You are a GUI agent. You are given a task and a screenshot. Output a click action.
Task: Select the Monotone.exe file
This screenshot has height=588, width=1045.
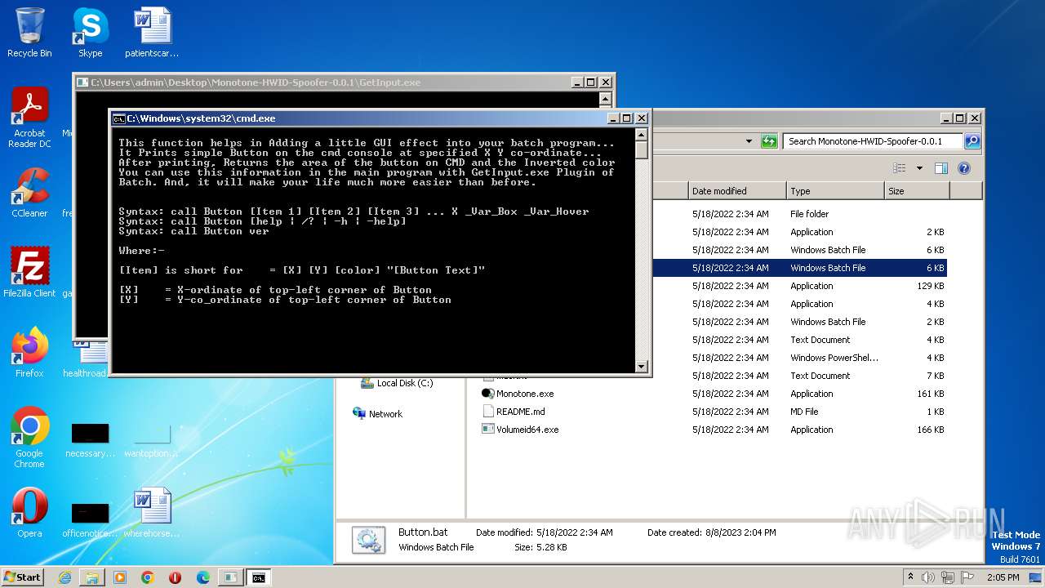coord(518,394)
